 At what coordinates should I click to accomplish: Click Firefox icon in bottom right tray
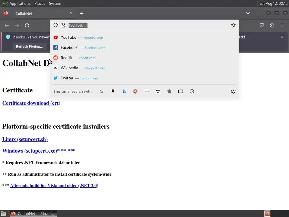(x=267, y=214)
